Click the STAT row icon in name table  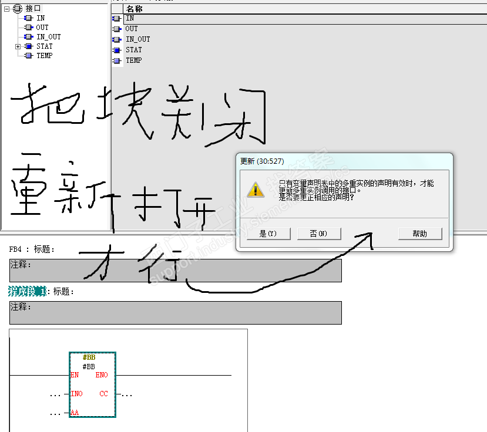[x=117, y=50]
